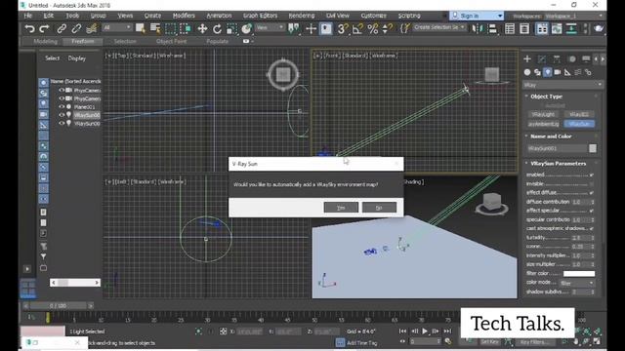Open the Graph Editors menu

[x=260, y=16]
